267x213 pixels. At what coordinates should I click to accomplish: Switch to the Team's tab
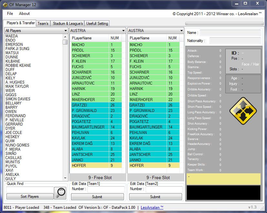(x=43, y=24)
